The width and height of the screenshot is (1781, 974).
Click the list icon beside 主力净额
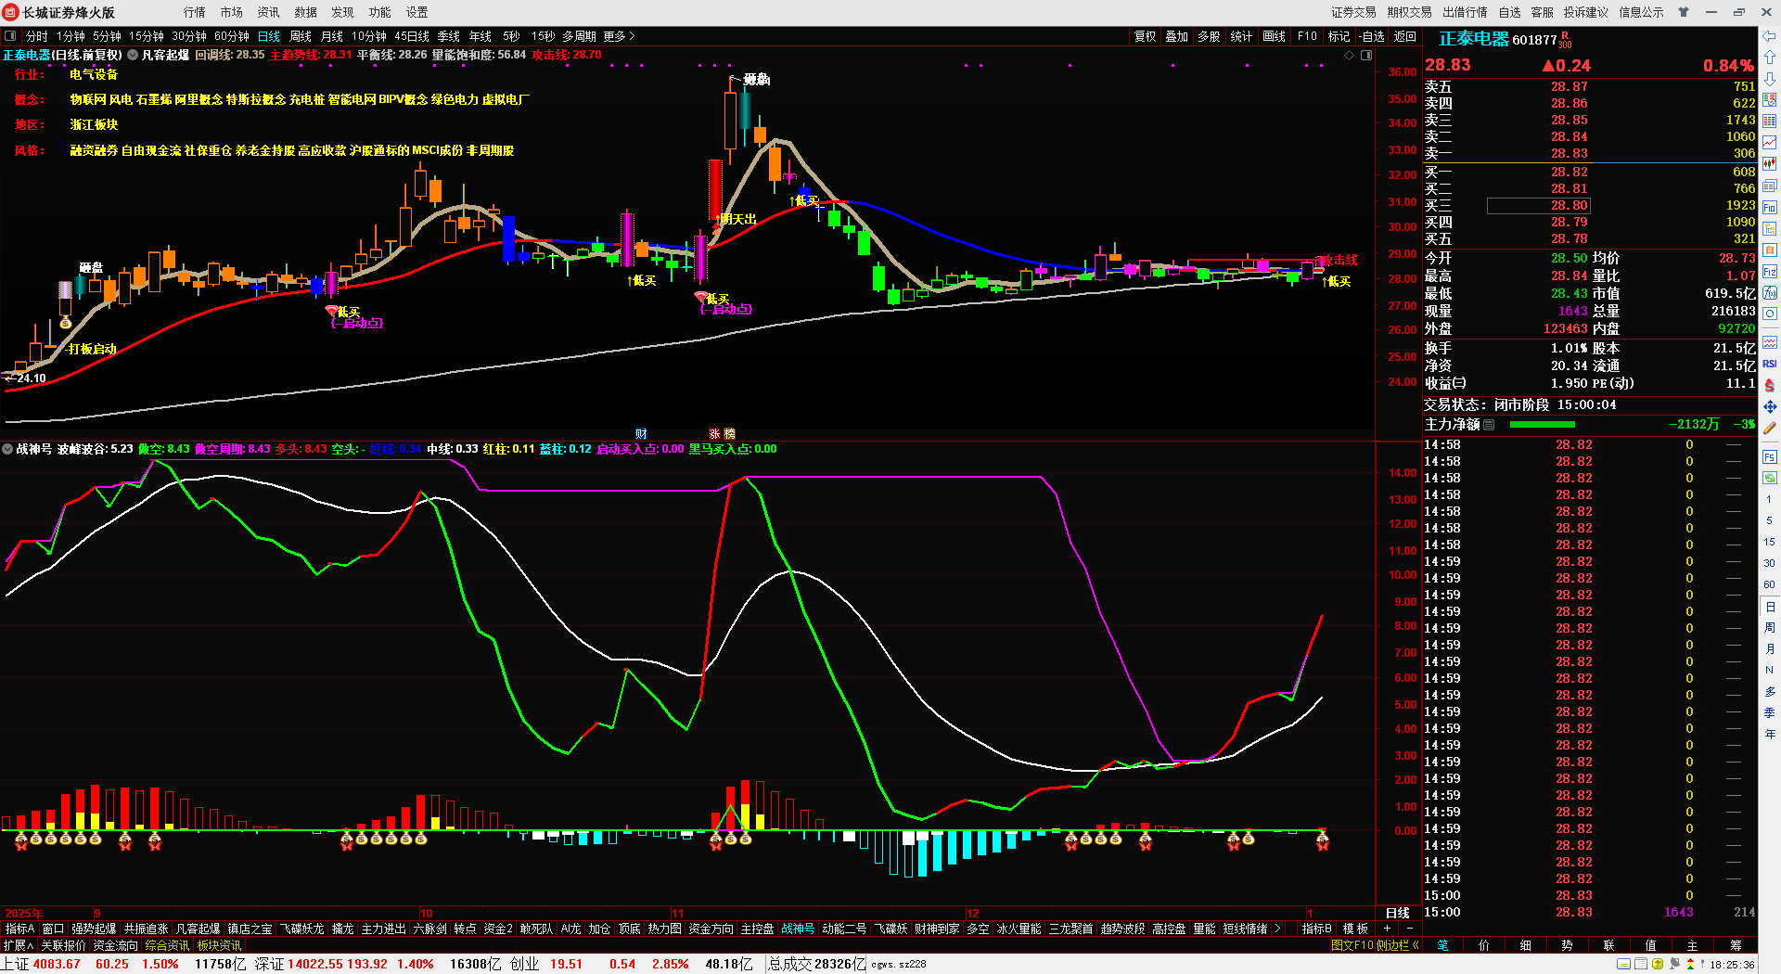(x=1489, y=424)
